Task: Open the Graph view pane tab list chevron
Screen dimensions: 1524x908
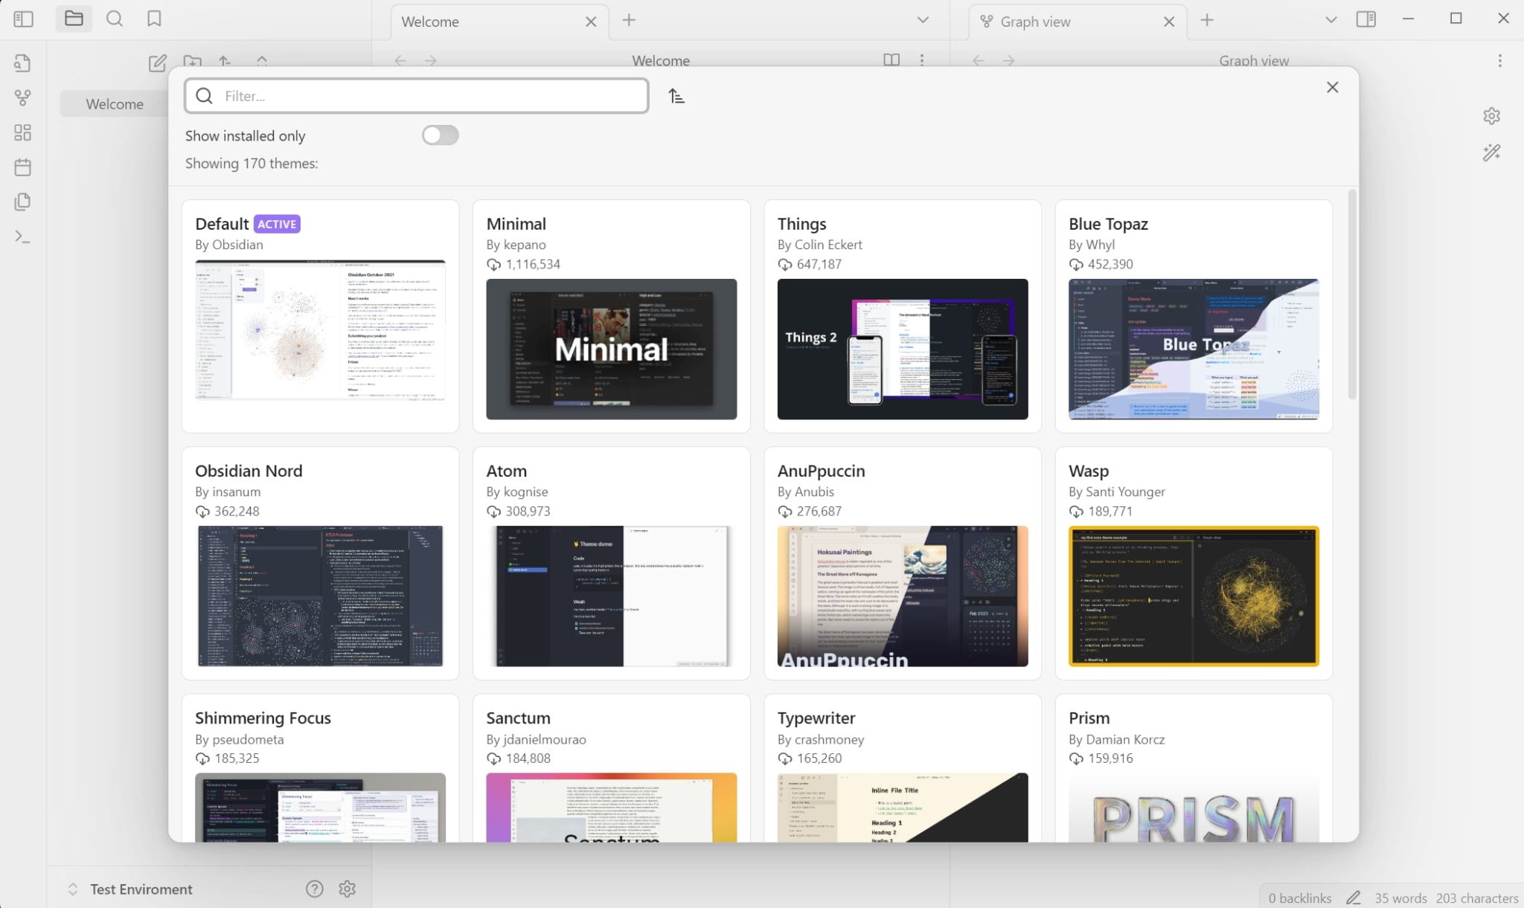Action: [1331, 20]
